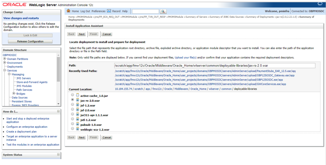Open Data Sources tree item

[20, 97]
